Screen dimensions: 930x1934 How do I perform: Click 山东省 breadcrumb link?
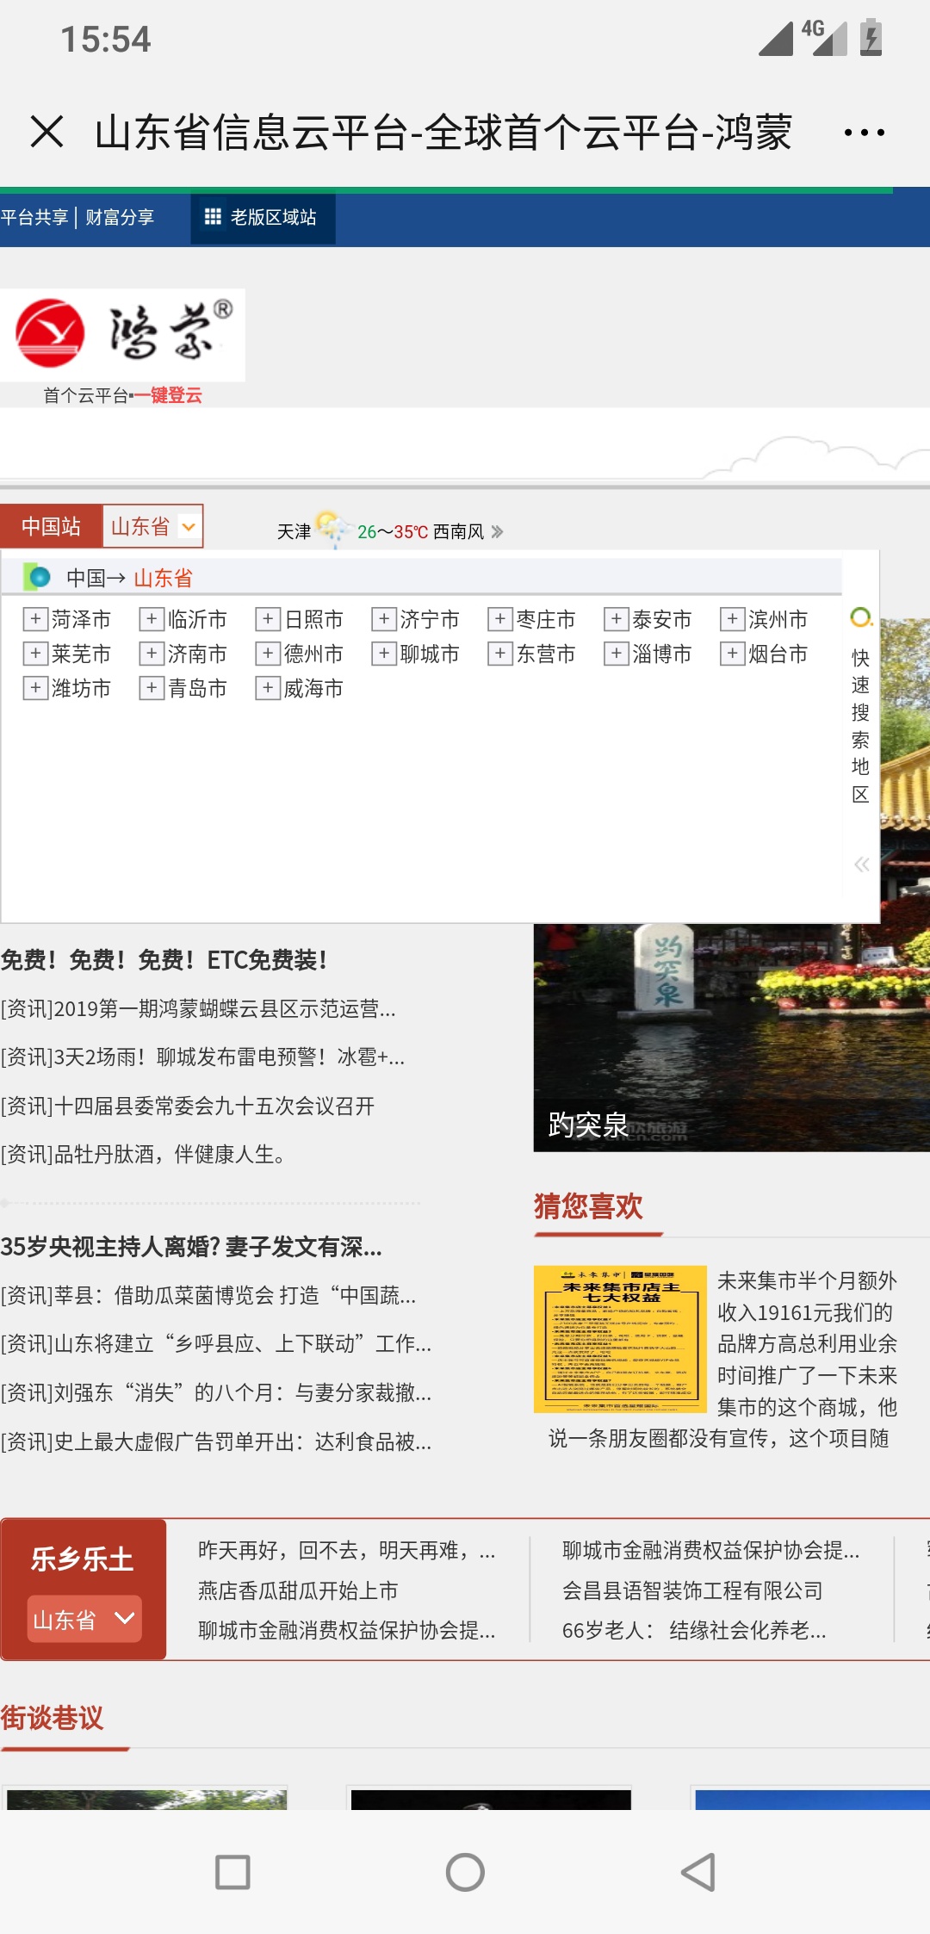(x=164, y=578)
